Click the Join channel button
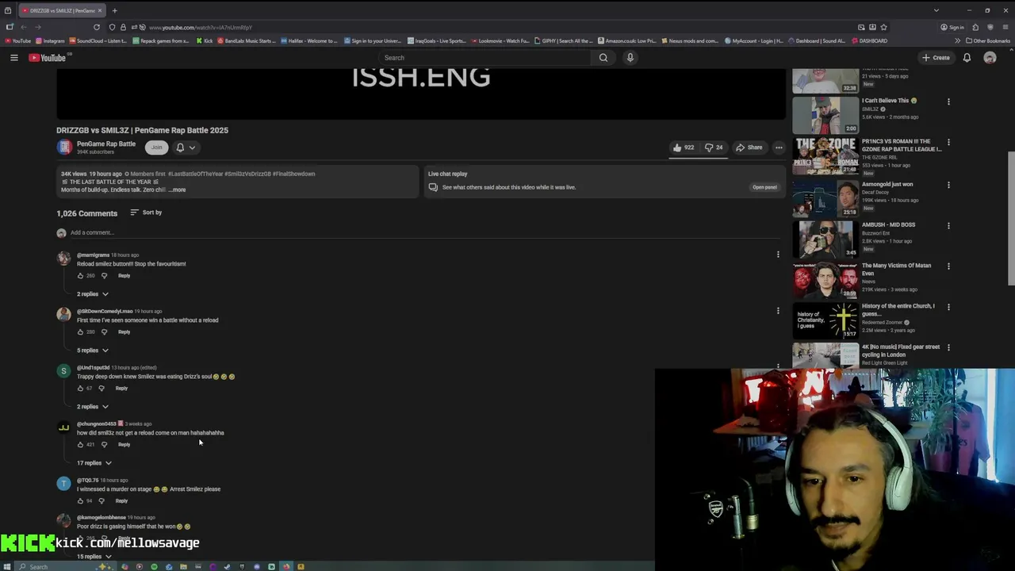 pos(156,148)
